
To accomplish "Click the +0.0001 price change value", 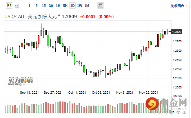I will point(88,17).
